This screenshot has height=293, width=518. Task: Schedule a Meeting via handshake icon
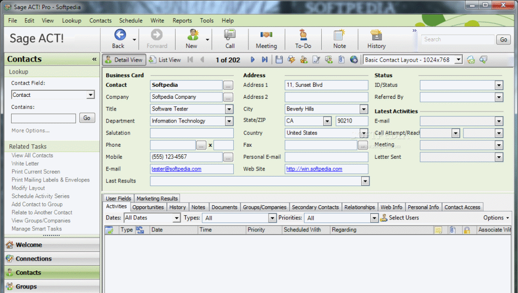click(x=266, y=35)
